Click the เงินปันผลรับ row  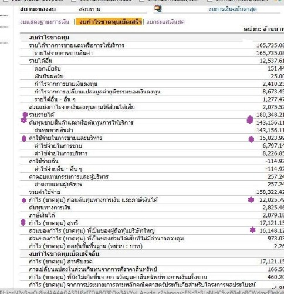coord(152,76)
